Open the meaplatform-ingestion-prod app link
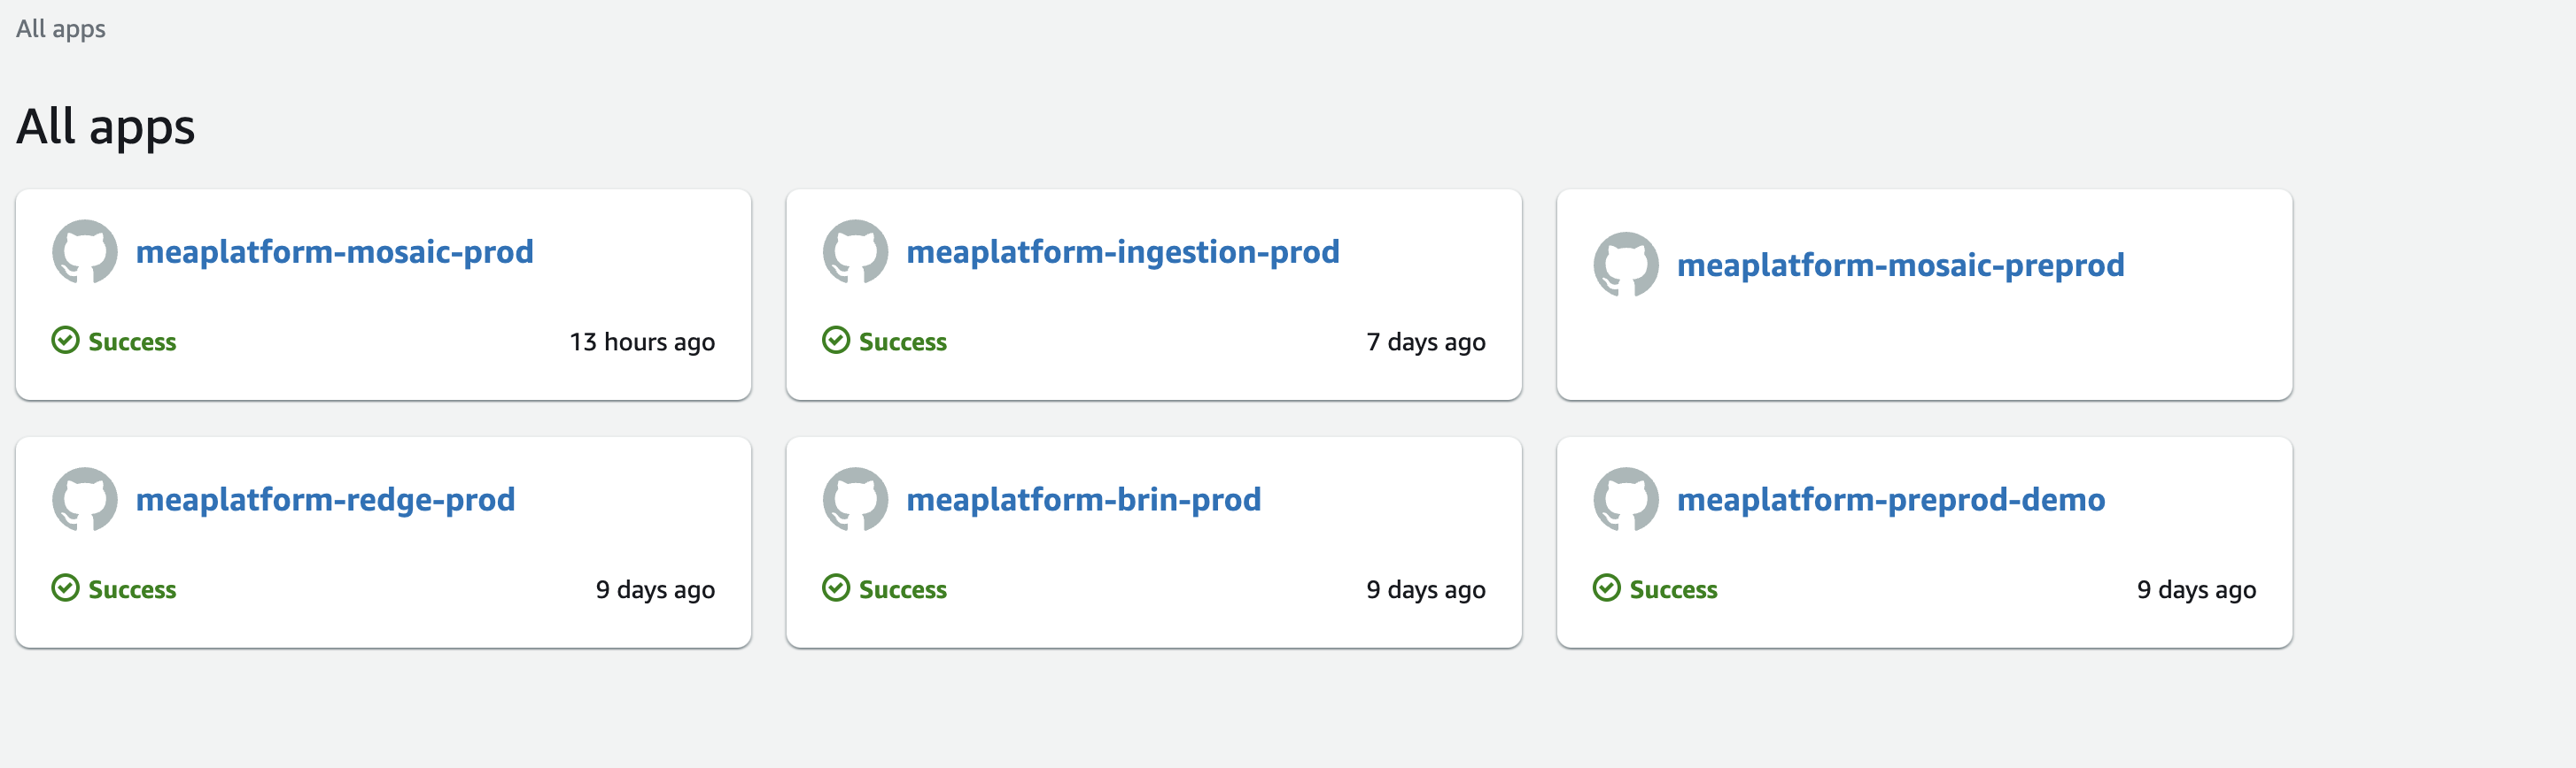This screenshot has width=2576, height=768. pyautogui.click(x=1123, y=251)
